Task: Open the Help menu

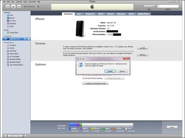Action: pyautogui.click(x=39, y=2)
